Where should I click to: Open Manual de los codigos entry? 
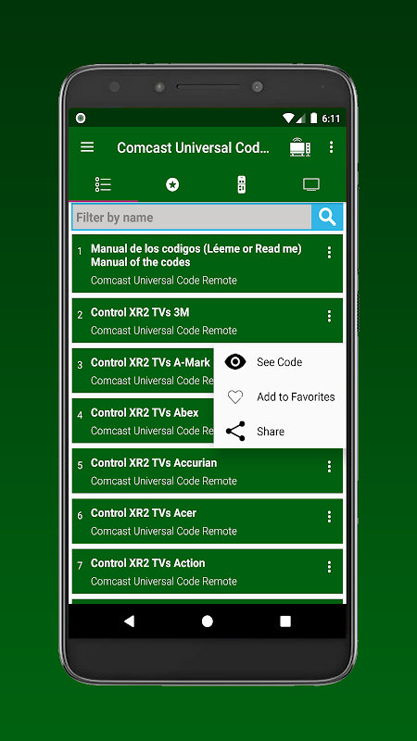pyautogui.click(x=207, y=264)
